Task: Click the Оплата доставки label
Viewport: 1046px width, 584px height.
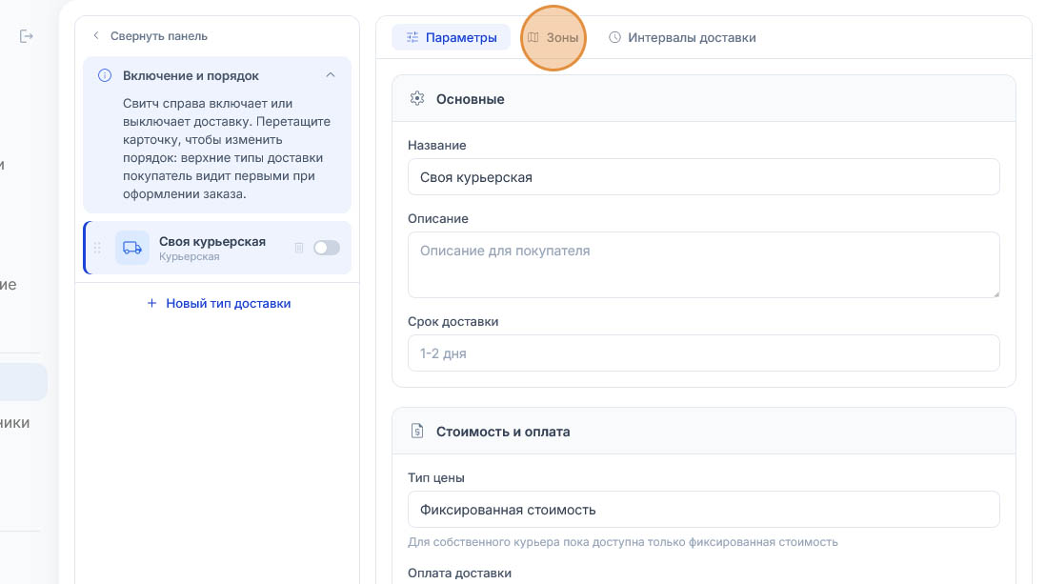Action: click(x=459, y=574)
